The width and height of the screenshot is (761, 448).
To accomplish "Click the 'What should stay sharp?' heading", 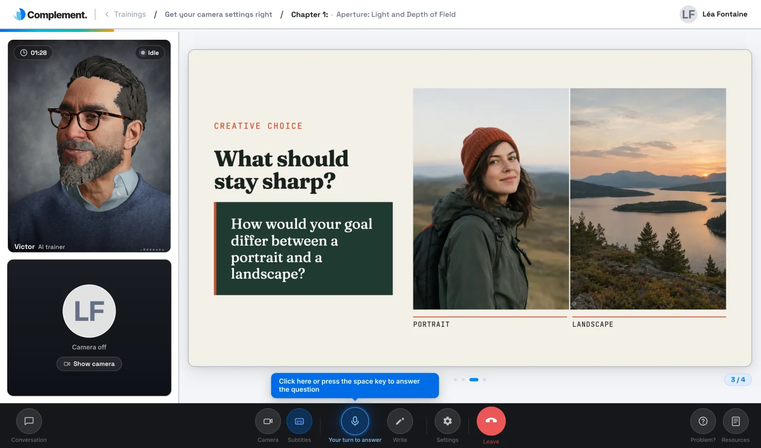I will (281, 170).
